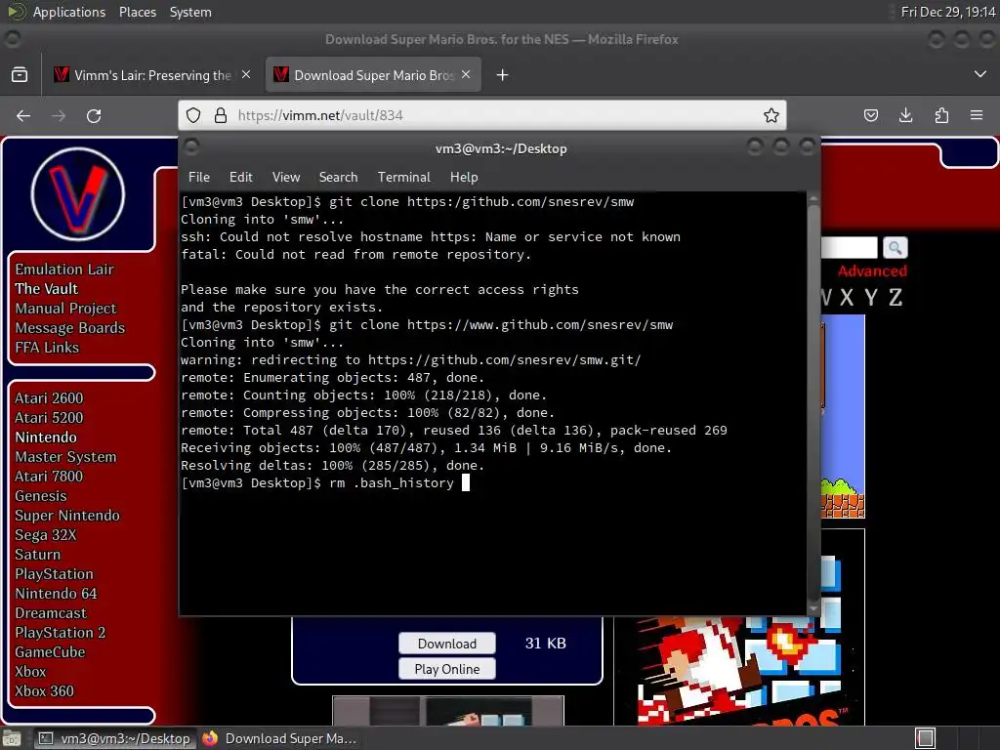Open the Firefox hamburger application menu
This screenshot has height=750, width=1000.
977,115
